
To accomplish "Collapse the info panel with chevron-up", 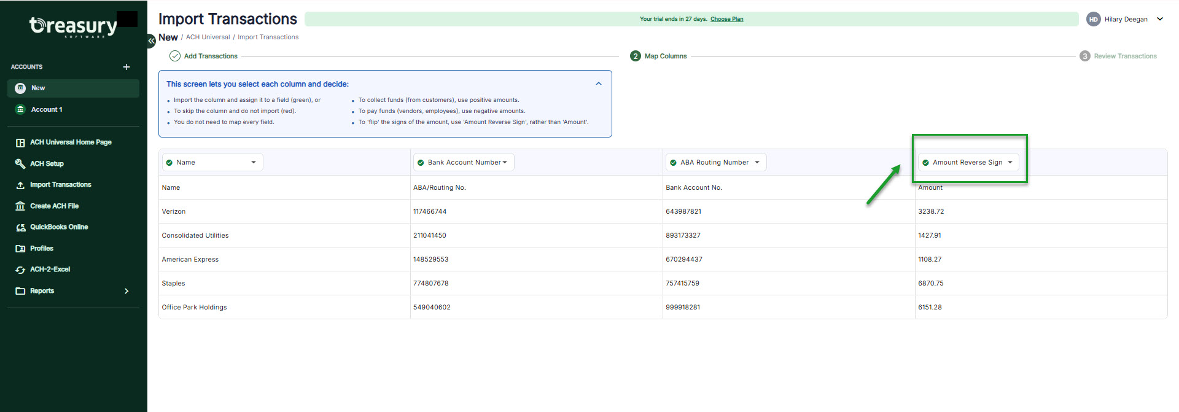I will coord(599,84).
